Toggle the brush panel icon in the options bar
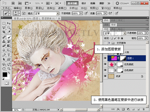The width and height of the screenshot is (150, 112). [x=24, y=13]
